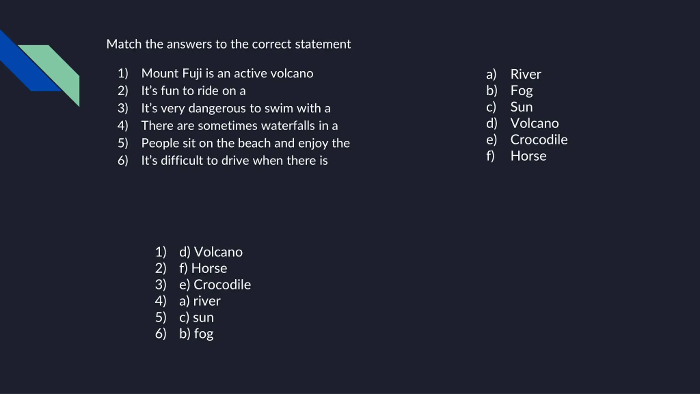Select statement 'Mount Fuji is an active volcano'
Screen dimensions: 700x394
(x=227, y=73)
